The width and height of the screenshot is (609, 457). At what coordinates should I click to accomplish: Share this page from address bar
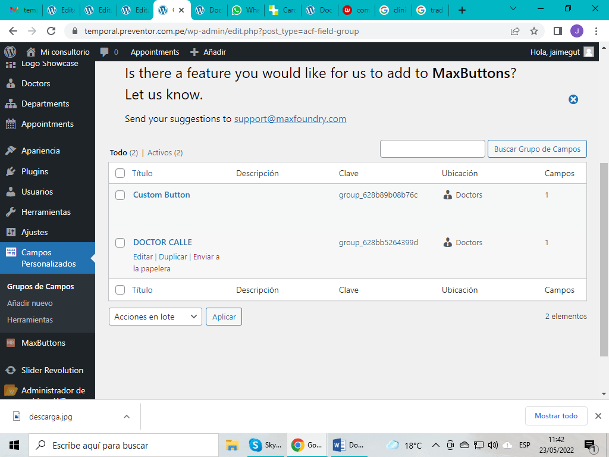click(x=515, y=31)
